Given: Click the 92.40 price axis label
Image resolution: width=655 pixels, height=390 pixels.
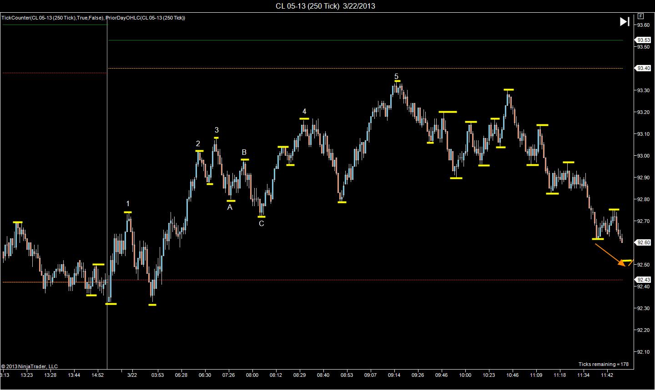Looking at the screenshot, I should tap(643, 286).
